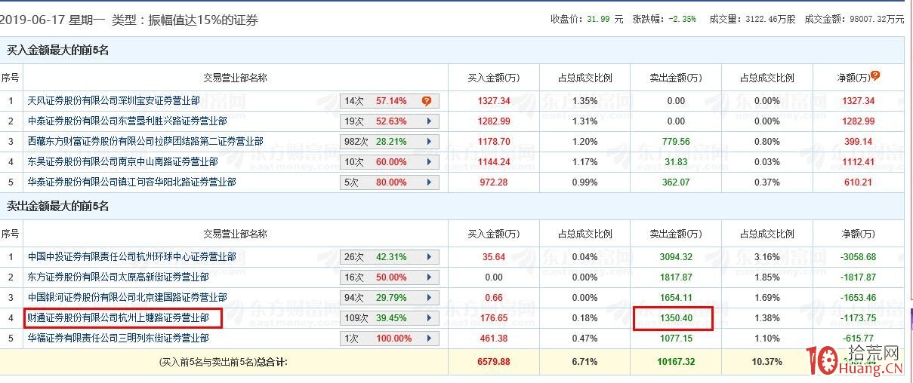The width and height of the screenshot is (913, 383).
Task: Click buy amount 972.28 cell
Action: click(494, 182)
